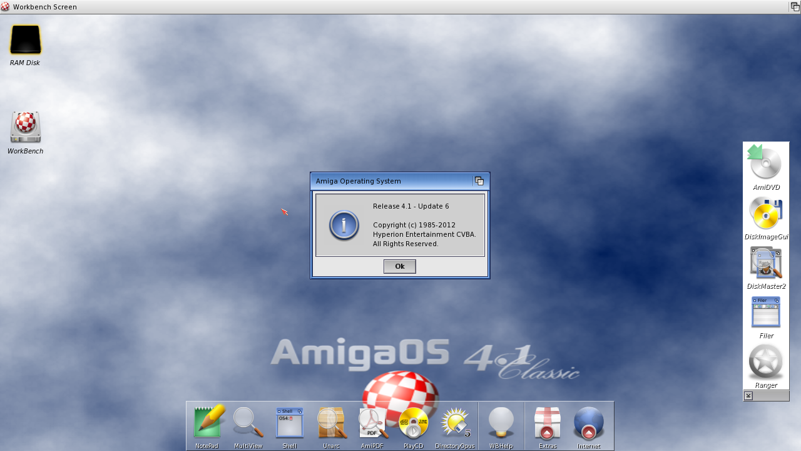The width and height of the screenshot is (801, 451).
Task: Launch AmiPDF viewer
Action: tap(373, 422)
